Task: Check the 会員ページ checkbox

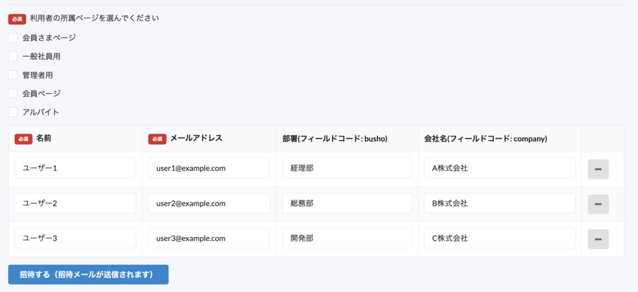Action: coord(13,93)
